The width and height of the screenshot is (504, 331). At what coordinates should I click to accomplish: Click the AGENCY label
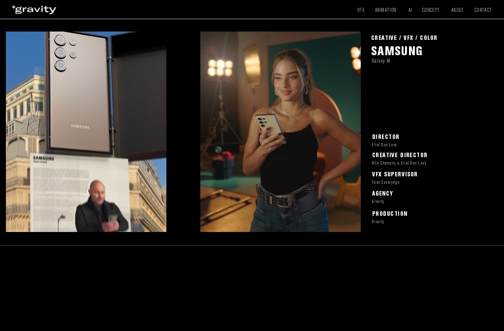coord(382,194)
